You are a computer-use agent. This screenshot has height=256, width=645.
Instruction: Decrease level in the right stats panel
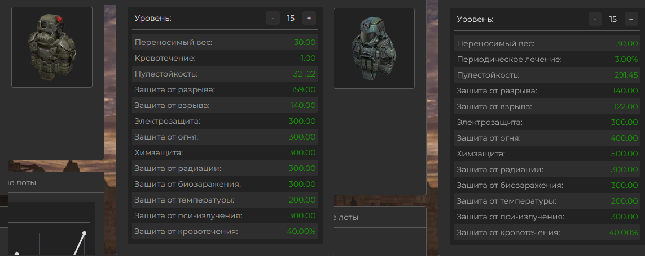[x=595, y=19]
